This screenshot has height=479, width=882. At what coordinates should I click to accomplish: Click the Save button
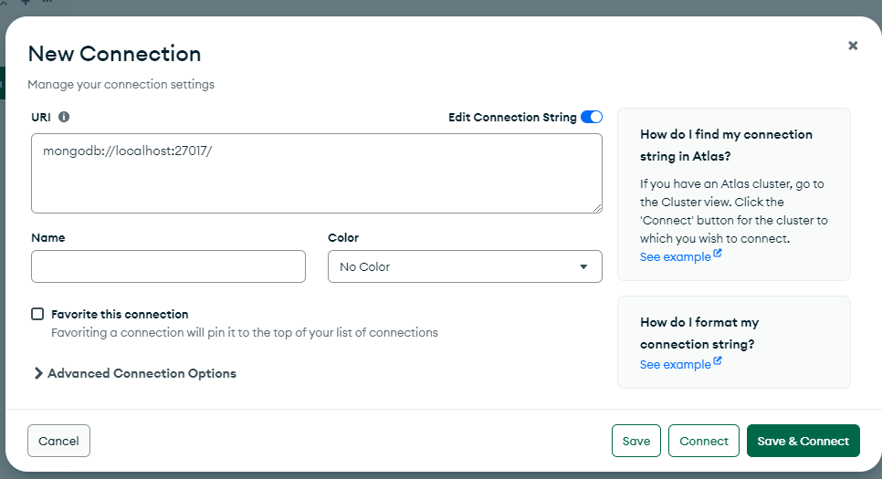click(636, 441)
